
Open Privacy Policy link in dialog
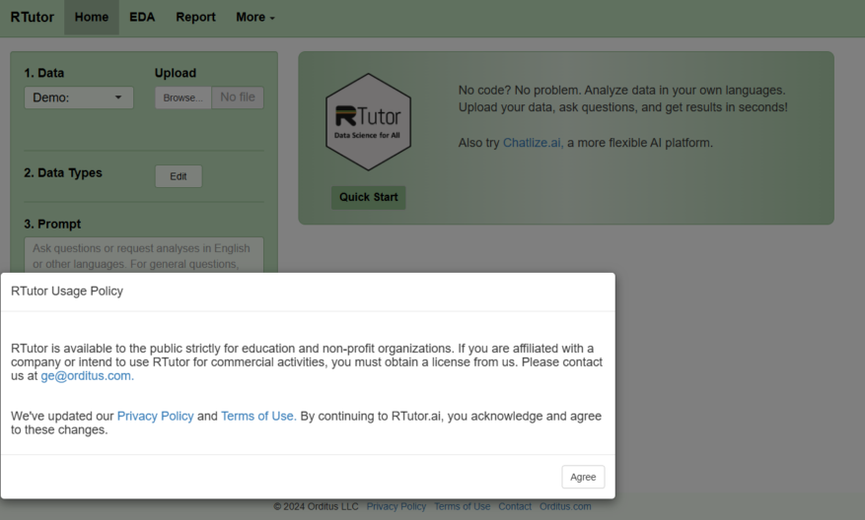(x=156, y=416)
